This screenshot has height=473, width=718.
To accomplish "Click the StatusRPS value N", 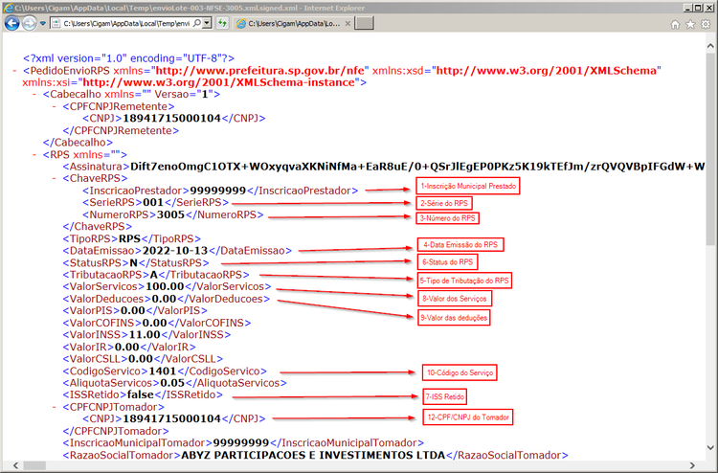I will coord(134,262).
